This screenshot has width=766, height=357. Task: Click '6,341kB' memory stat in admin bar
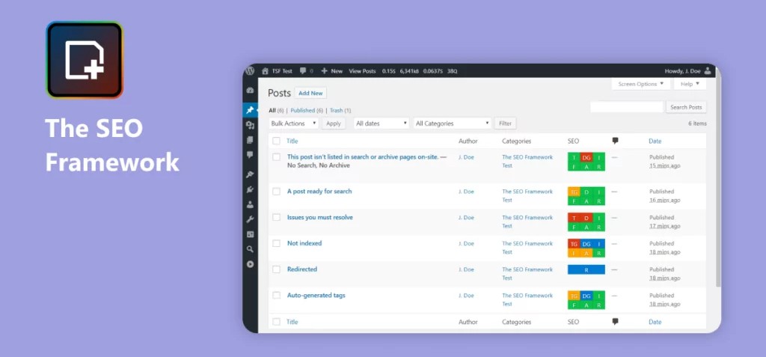[x=409, y=71]
